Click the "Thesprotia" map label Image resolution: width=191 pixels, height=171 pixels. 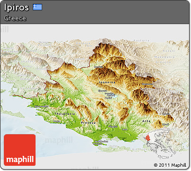64,114
